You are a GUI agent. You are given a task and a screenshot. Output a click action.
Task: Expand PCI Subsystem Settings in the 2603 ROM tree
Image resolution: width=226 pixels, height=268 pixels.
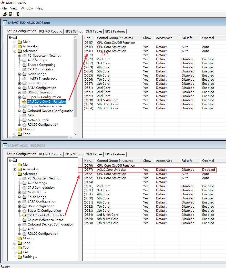click(x=19, y=56)
